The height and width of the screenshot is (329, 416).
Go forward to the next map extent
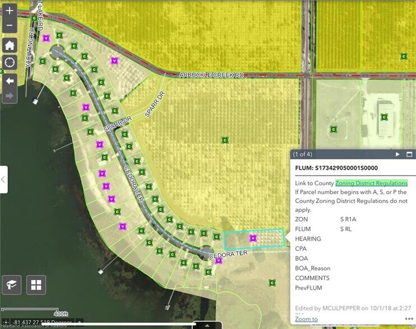point(10,96)
